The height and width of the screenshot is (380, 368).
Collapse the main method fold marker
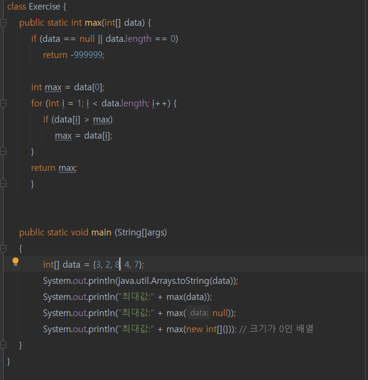[3, 249]
